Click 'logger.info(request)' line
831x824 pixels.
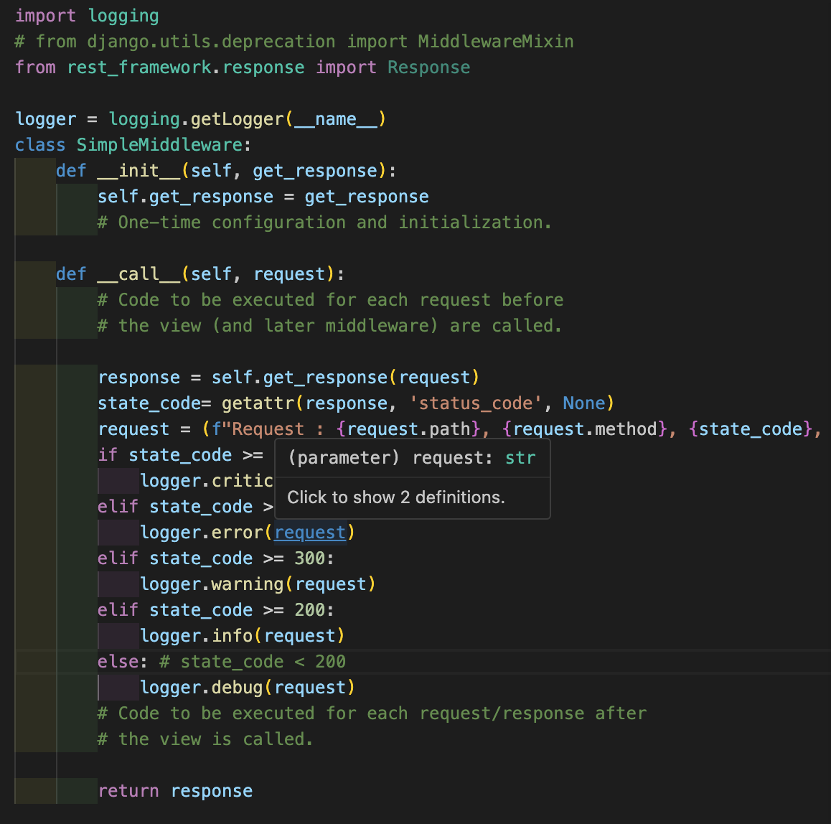(x=243, y=636)
